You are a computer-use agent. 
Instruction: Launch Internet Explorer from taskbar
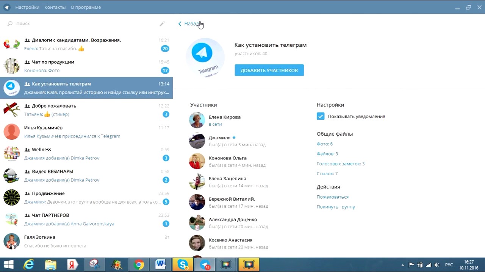(29, 265)
